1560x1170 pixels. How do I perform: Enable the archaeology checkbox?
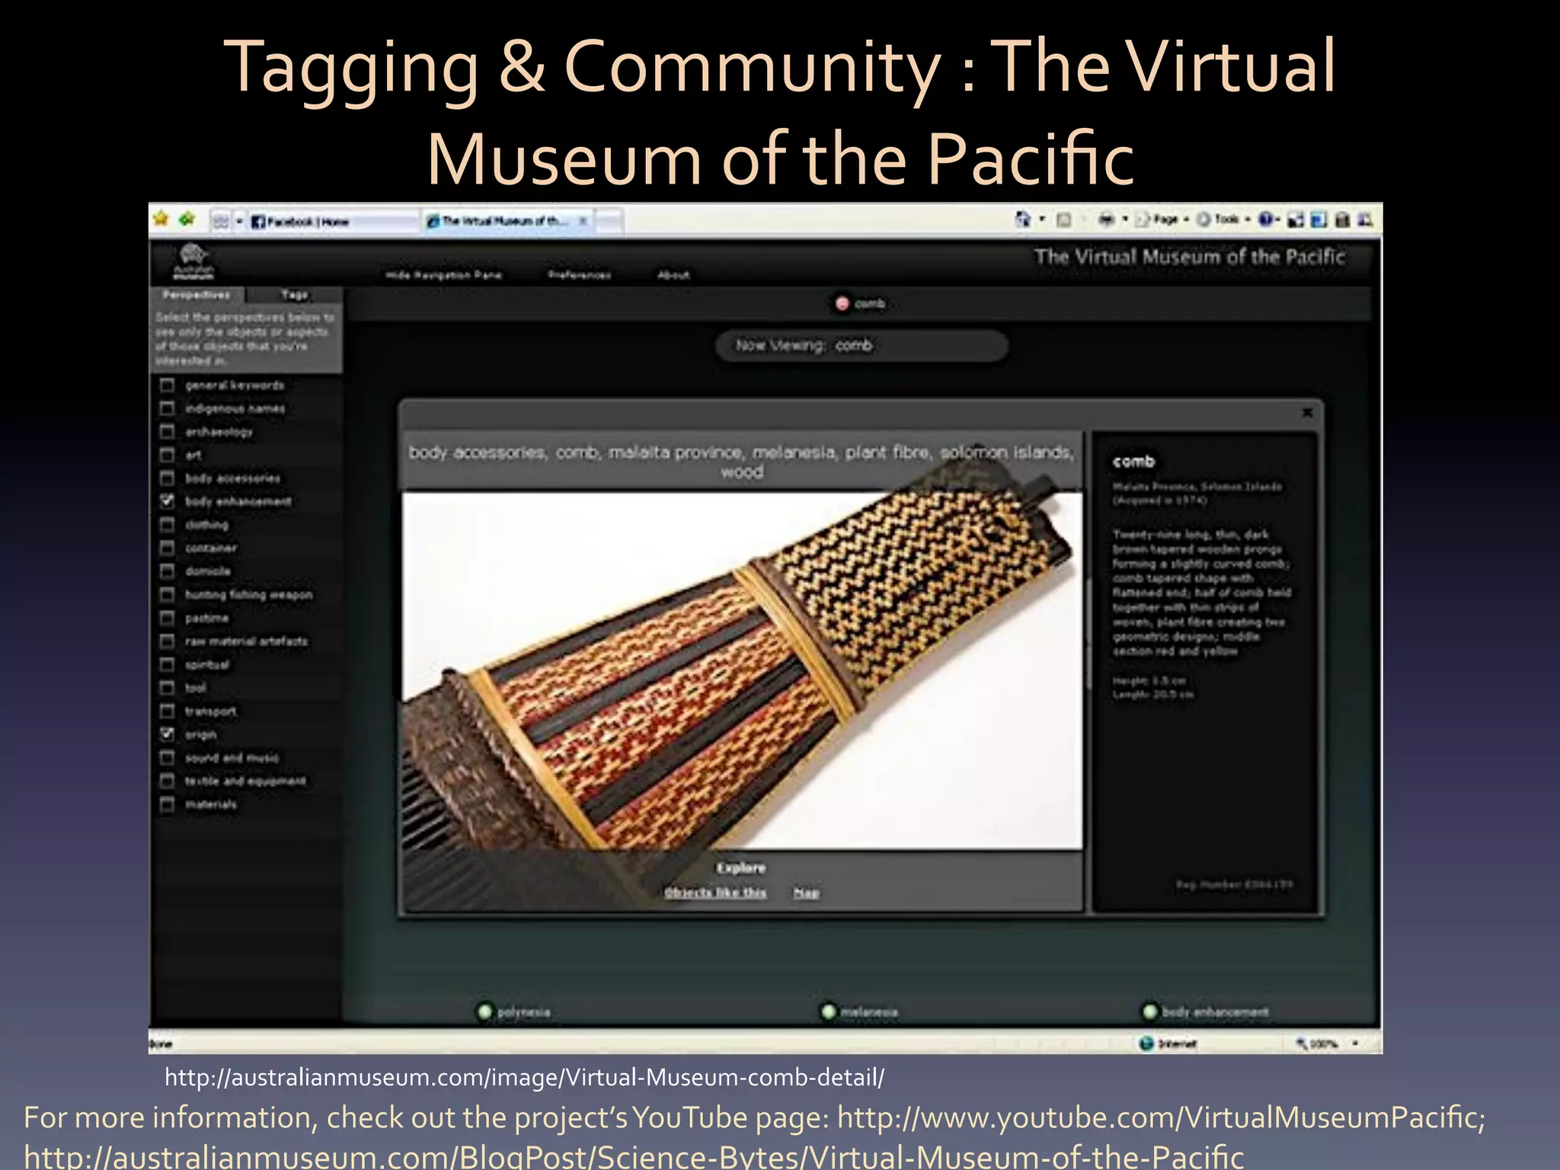(x=167, y=431)
